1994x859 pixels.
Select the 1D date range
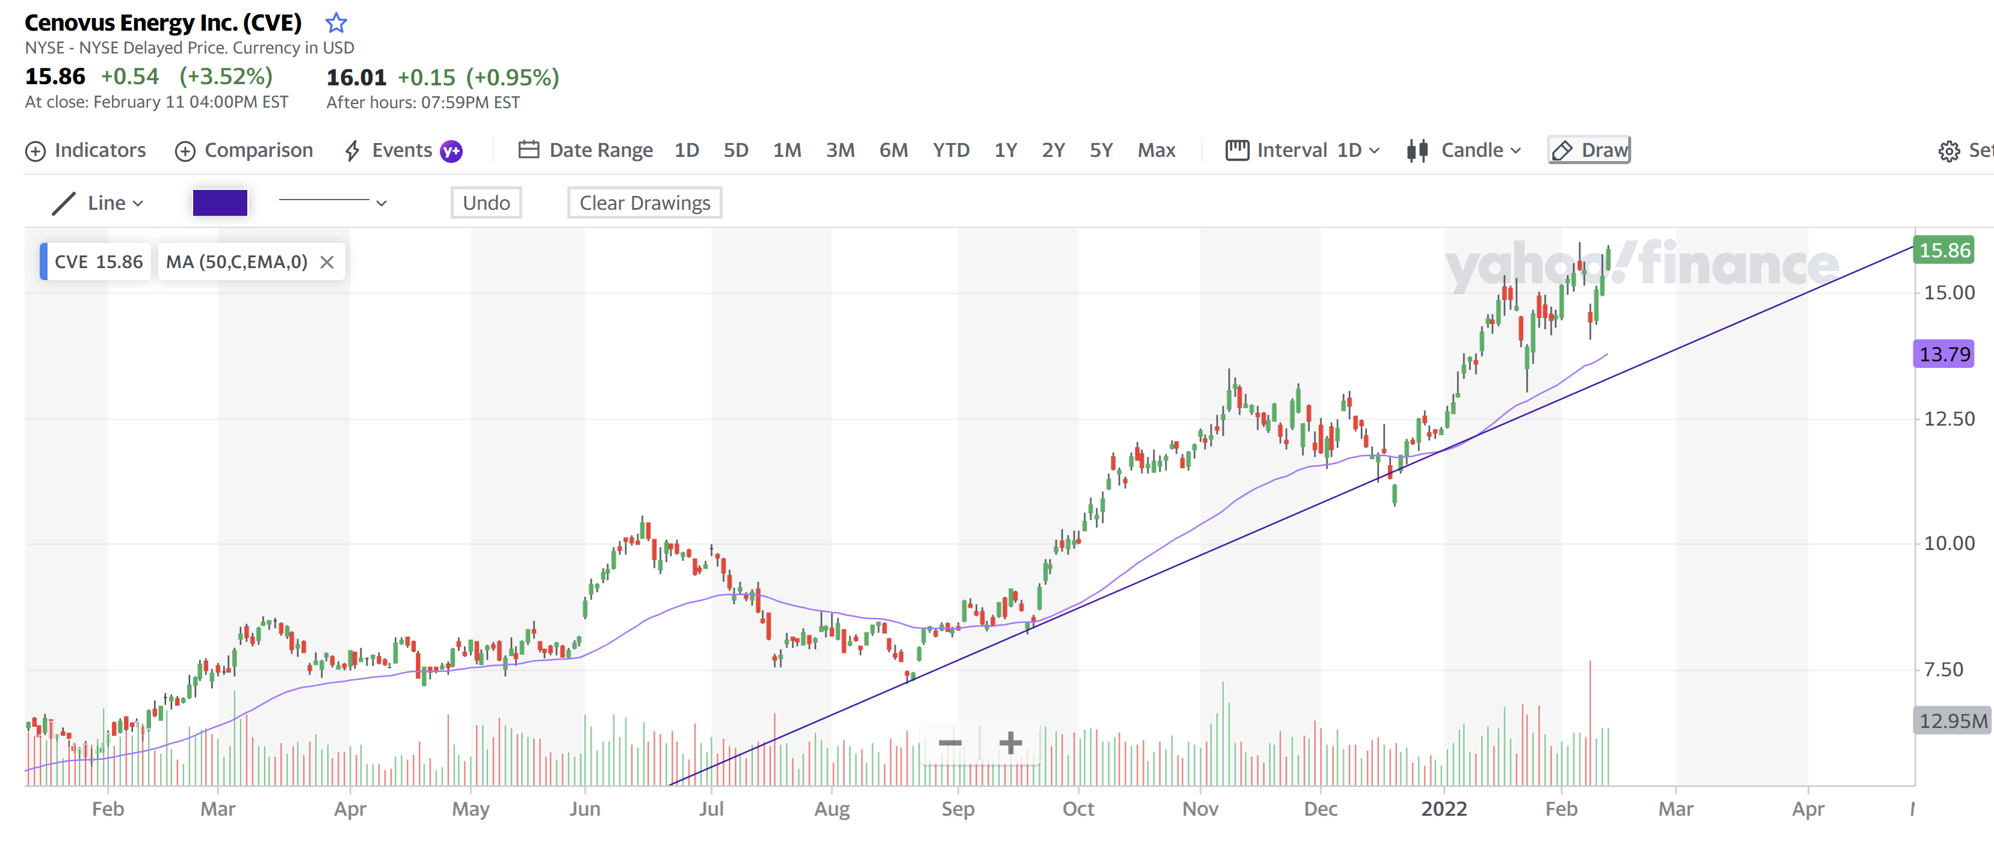687,150
